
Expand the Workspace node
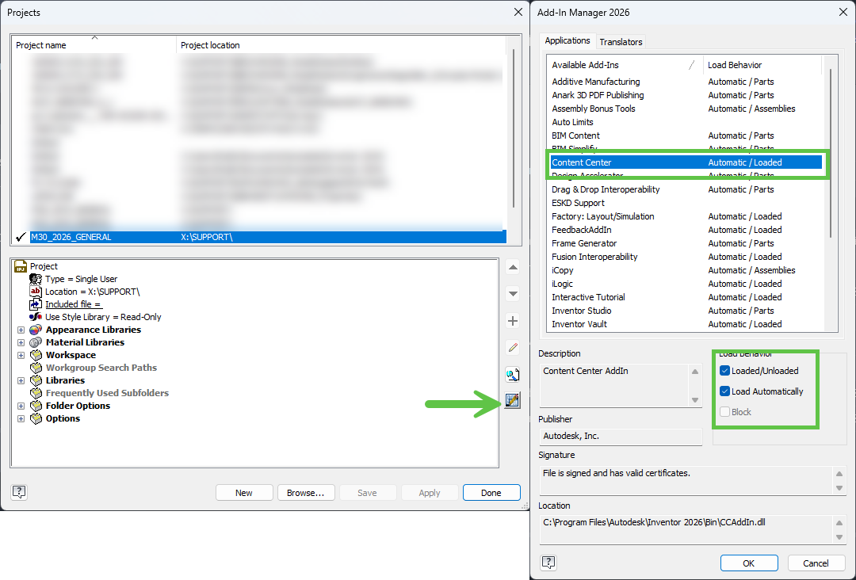(x=21, y=355)
